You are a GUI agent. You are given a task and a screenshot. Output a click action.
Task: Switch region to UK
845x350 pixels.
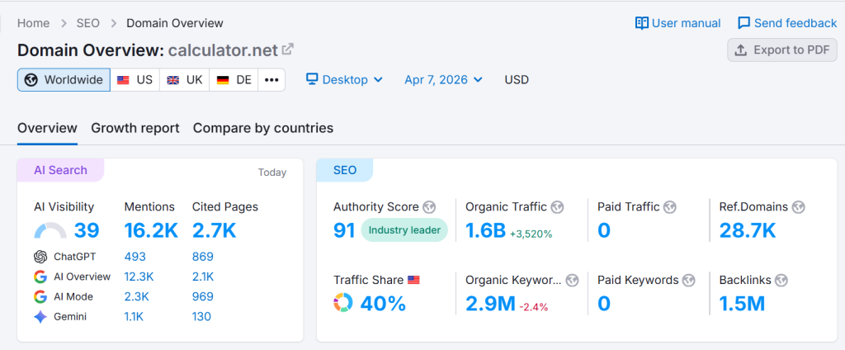click(184, 80)
